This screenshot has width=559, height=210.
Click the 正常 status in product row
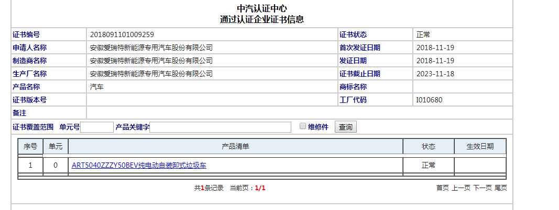click(x=429, y=166)
